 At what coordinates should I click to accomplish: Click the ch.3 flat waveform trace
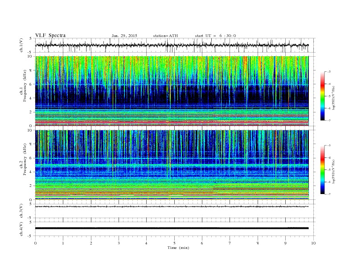(x=172, y=207)
